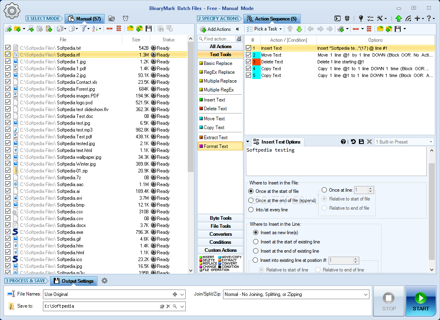Viewport: 440px width, 320px height.
Task: Save preset with floppy icon in options panel
Action: (361, 142)
